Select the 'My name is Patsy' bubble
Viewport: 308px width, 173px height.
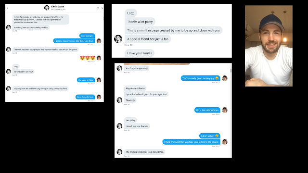click(86, 80)
